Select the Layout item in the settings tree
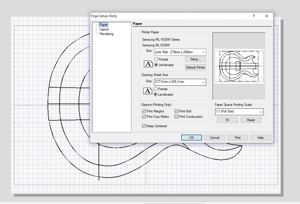Screen dimensions: 300x204 [104, 29]
